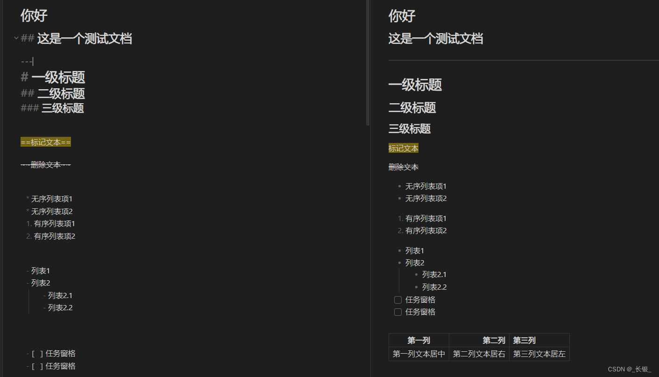This screenshot has width=659, height=377.
Task: Click the preview title 你好
Action: (402, 15)
